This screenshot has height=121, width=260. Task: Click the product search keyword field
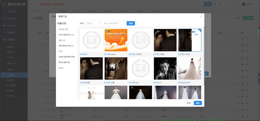coord(114,23)
